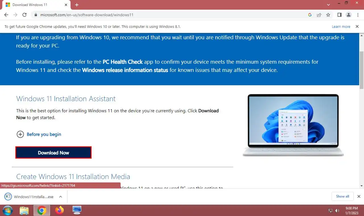Dismiss the Chrome update notification bar

[357, 26]
